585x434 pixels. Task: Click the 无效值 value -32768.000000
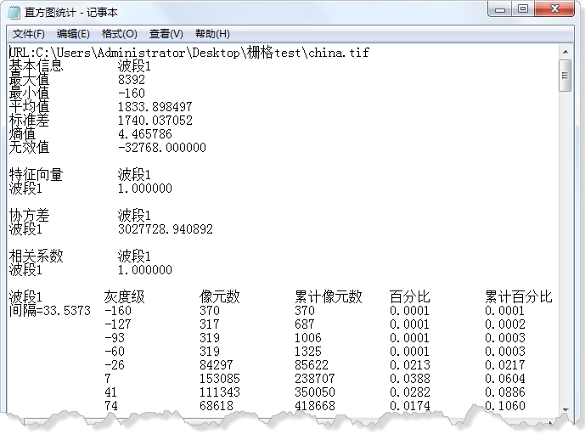(161, 148)
